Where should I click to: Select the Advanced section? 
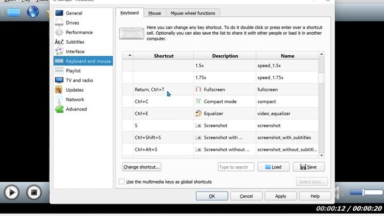(76, 109)
